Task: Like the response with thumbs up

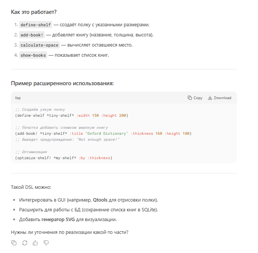Action: tap(36, 243)
